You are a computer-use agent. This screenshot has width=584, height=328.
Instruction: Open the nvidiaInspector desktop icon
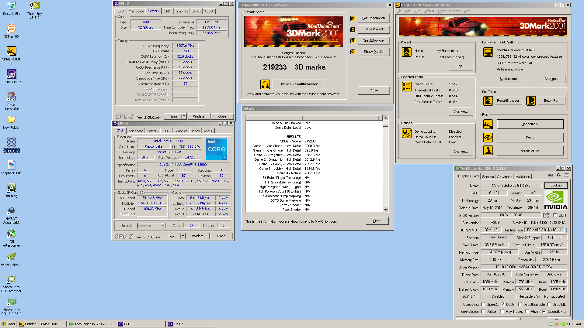coord(11,259)
